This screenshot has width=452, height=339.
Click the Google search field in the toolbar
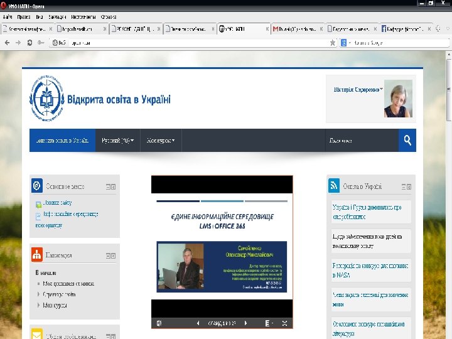401,43
